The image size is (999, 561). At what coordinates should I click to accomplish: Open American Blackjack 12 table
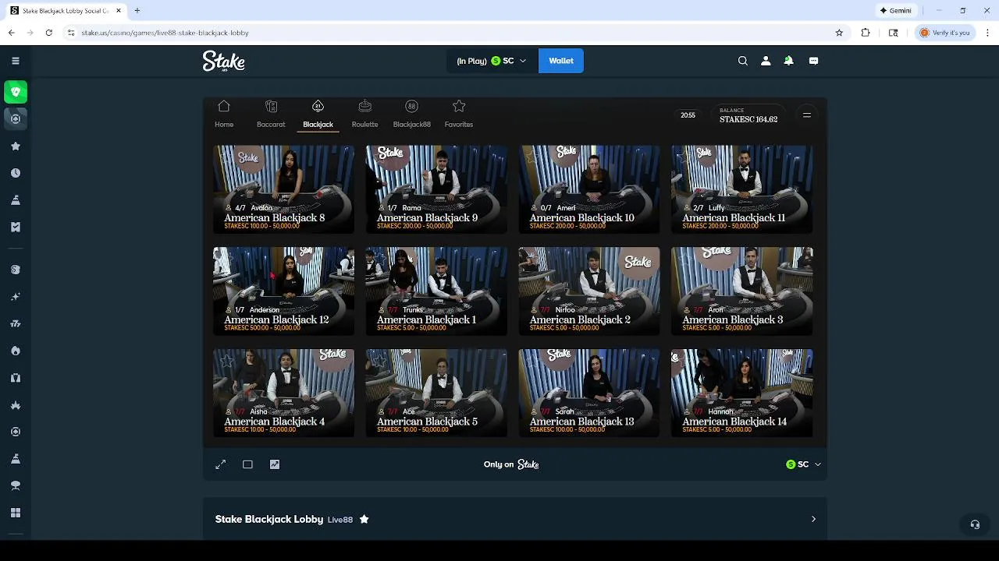pos(283,291)
